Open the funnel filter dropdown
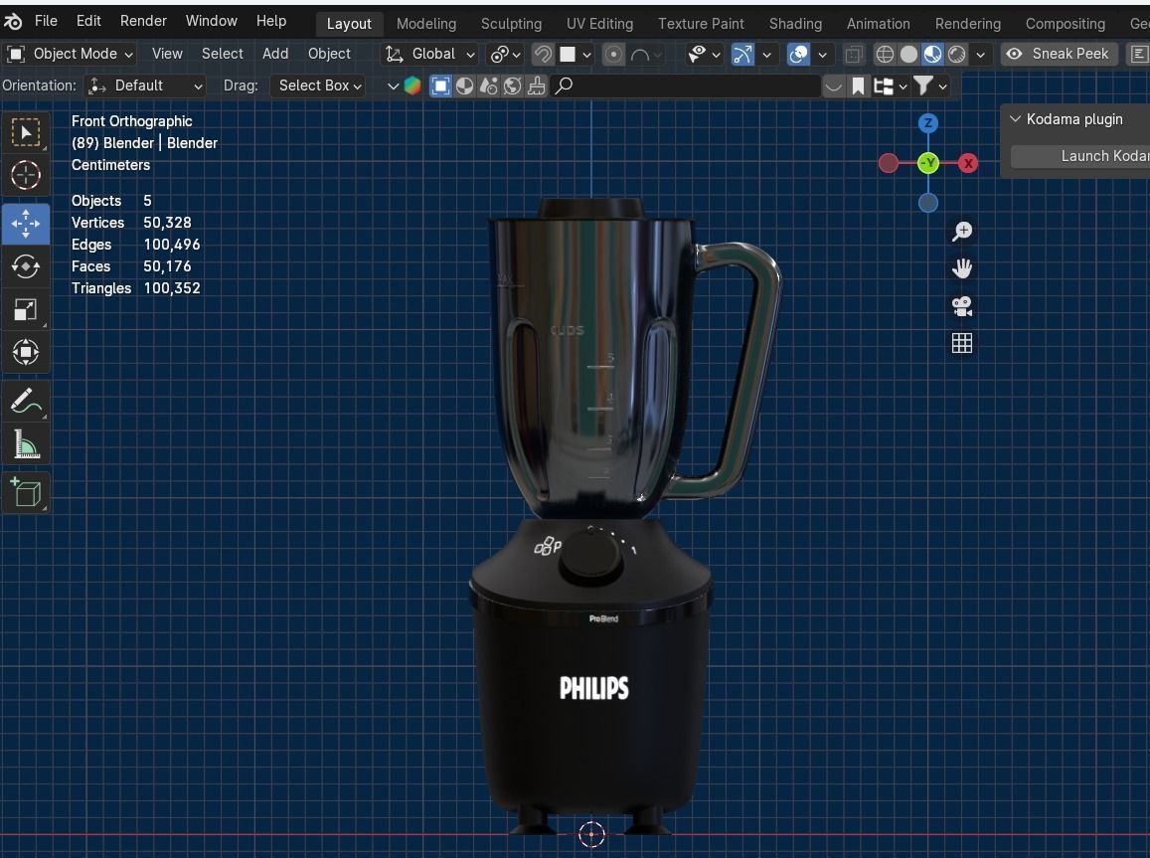This screenshot has height=858, width=1150. [931, 86]
